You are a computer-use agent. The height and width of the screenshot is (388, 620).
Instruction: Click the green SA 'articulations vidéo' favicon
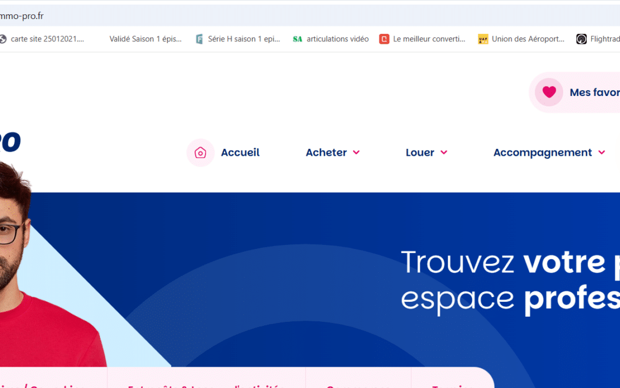click(x=297, y=39)
